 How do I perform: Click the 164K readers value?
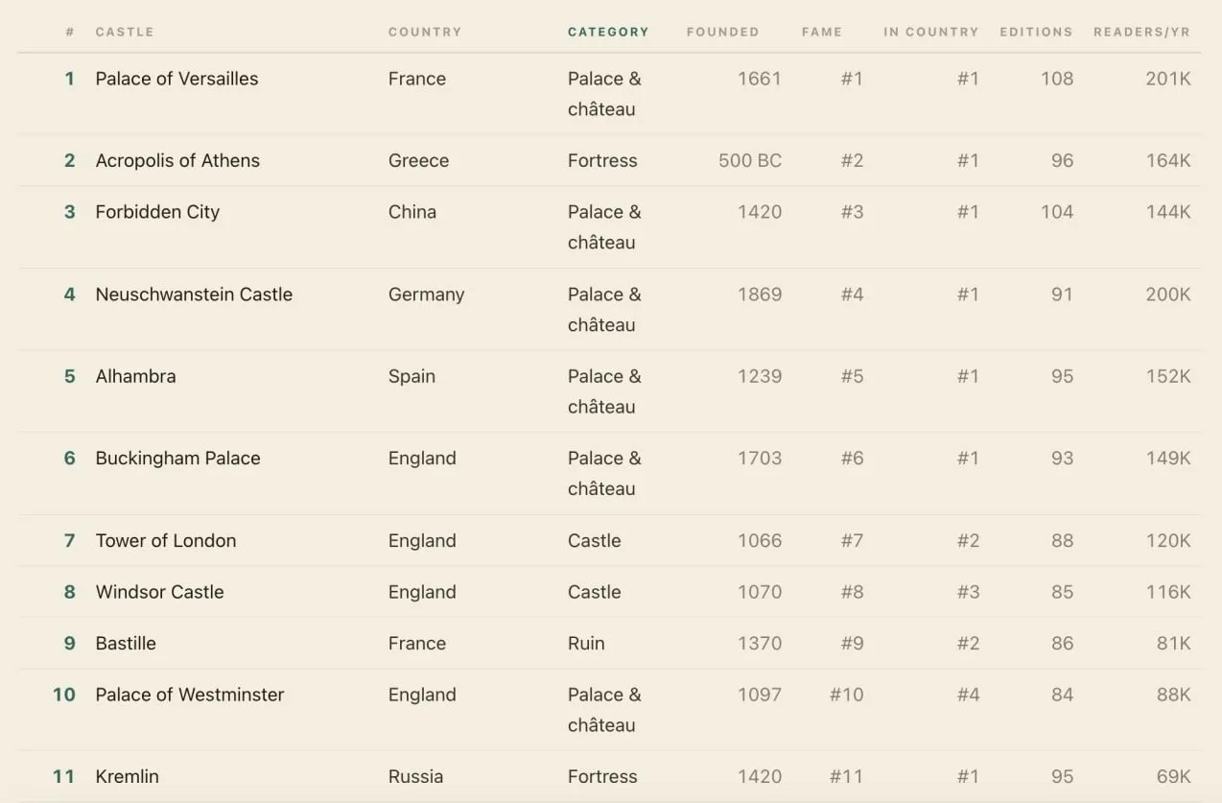click(1167, 160)
